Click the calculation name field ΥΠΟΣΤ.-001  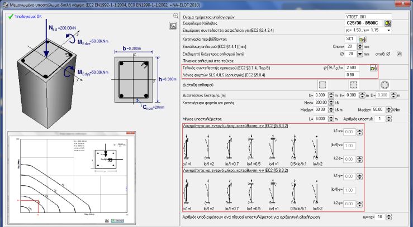point(368,17)
